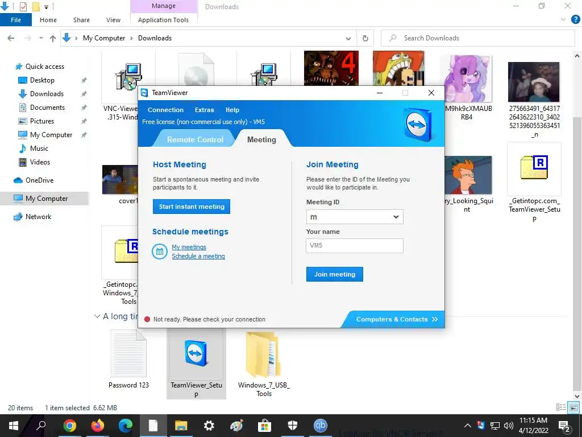
Task: Click the Join meeting button
Action: click(x=334, y=274)
